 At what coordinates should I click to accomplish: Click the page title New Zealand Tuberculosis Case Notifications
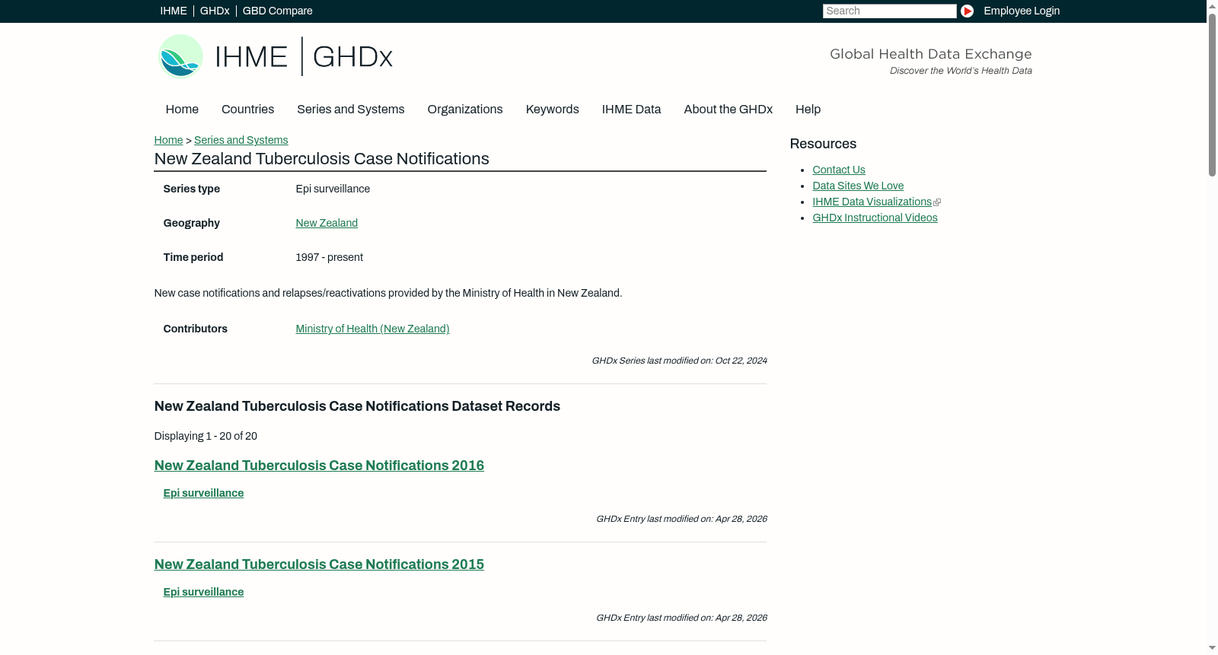tap(321, 159)
